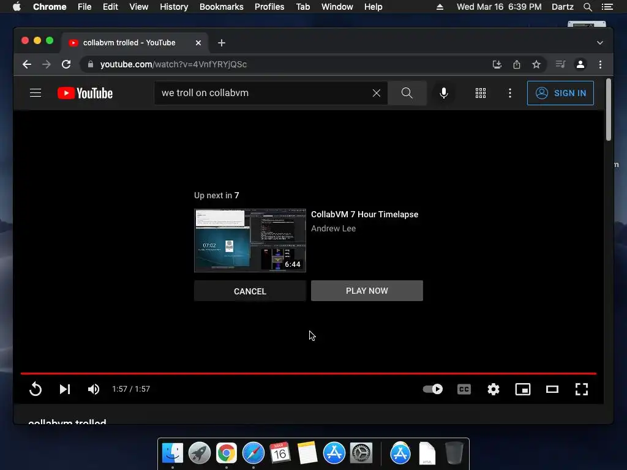Enter full screen mode
The width and height of the screenshot is (627, 470).
pyautogui.click(x=582, y=389)
